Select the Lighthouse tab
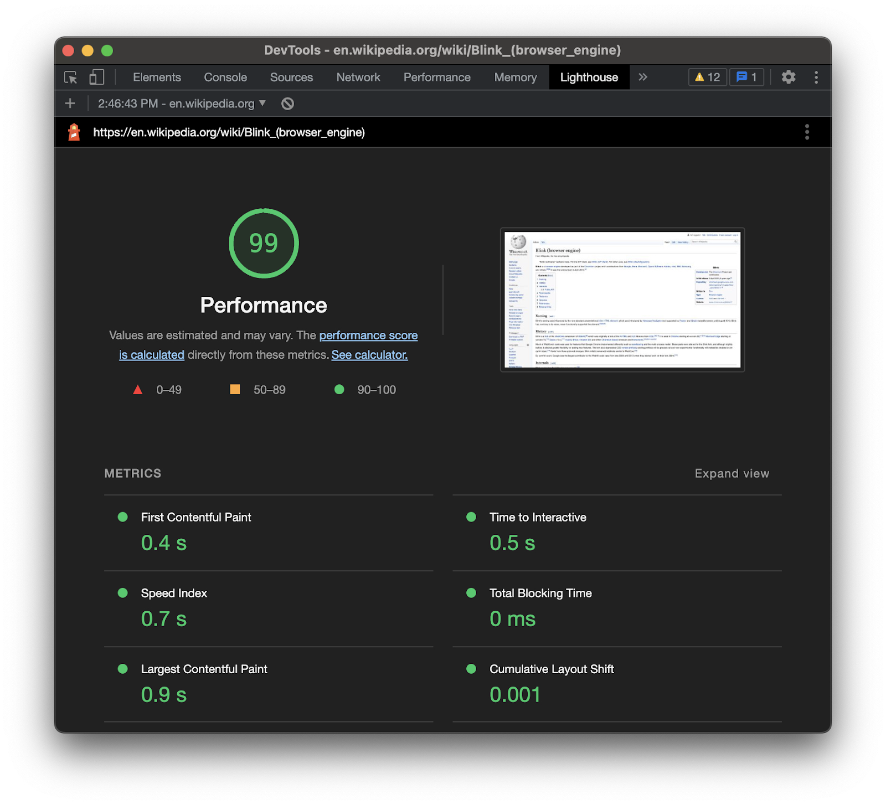The image size is (886, 805). (589, 77)
